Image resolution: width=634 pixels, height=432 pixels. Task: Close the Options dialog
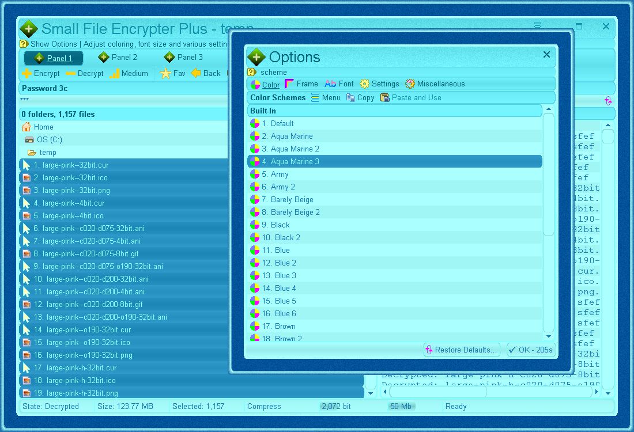(546, 55)
